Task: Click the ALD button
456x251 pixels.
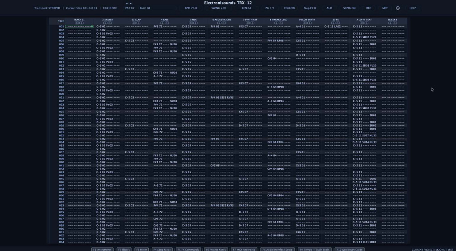Action: pyautogui.click(x=329, y=8)
